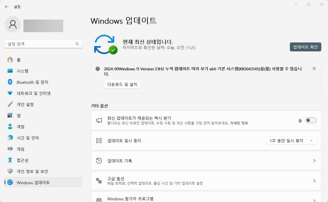The width and height of the screenshot is (328, 202).
Task: Go to 시스템 settings page
Action: point(43,71)
